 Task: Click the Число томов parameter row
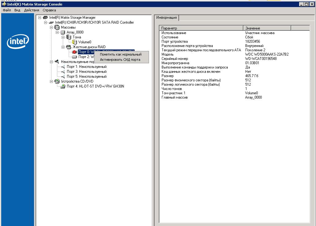tap(234, 89)
